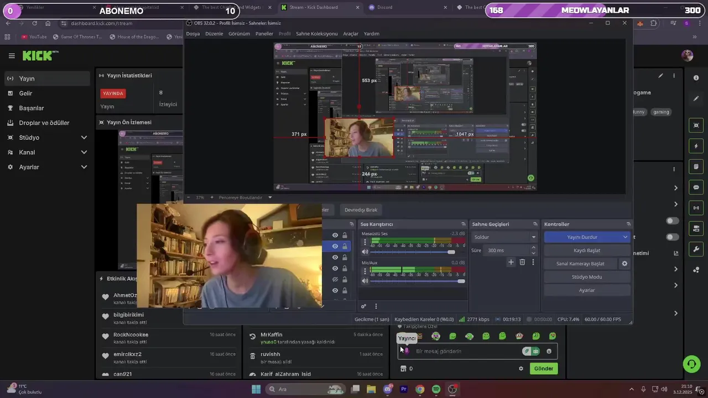
Task: Open OBS Ayarlar button in Kontroller
Action: [587, 290]
